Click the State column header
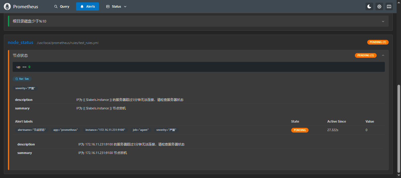Viewport: 401px width, 178px height. pyautogui.click(x=295, y=121)
